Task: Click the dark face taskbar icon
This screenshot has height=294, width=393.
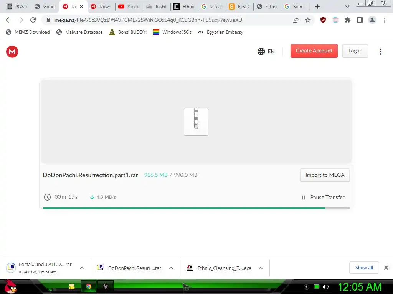Action: click(106, 286)
